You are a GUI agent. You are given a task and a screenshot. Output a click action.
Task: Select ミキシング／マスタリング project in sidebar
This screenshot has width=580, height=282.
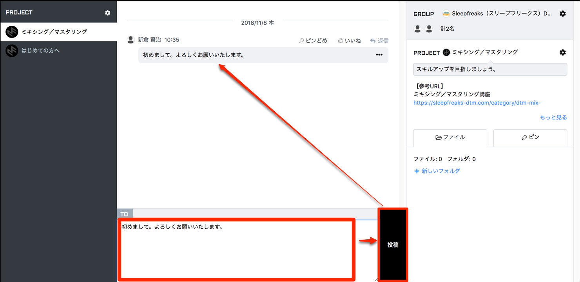[x=58, y=32]
